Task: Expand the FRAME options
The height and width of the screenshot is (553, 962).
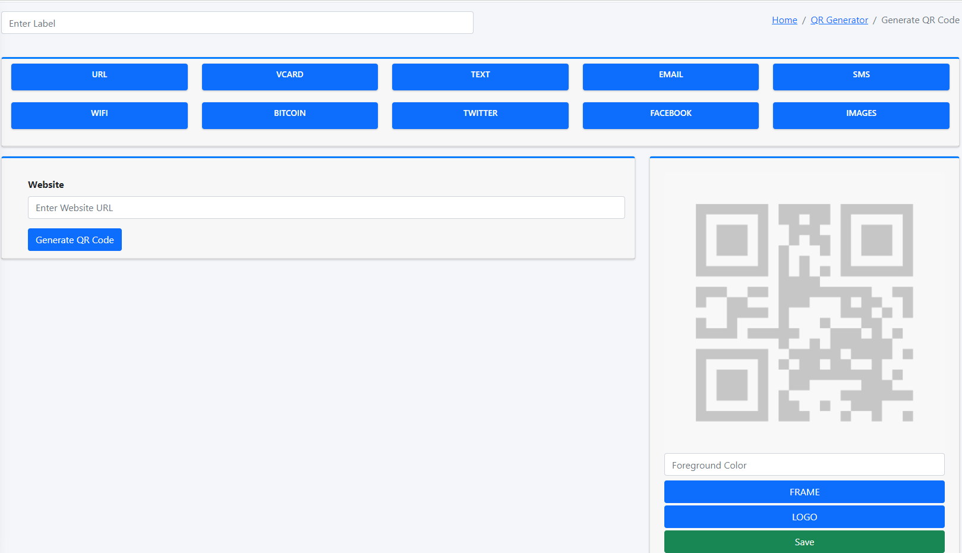Action: tap(804, 492)
